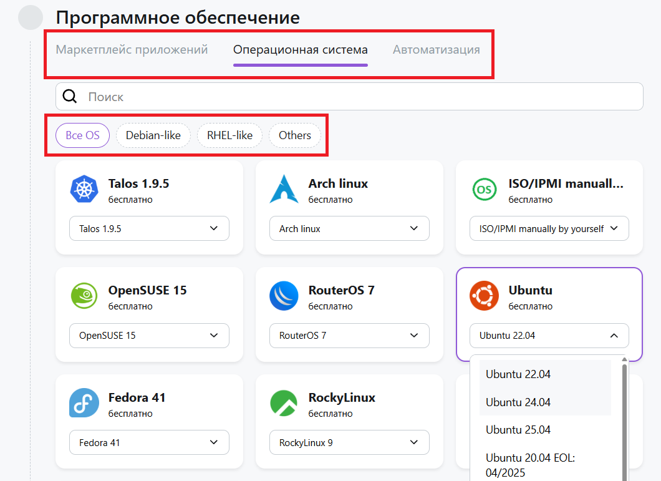Click бесплатно label under Arch linux

[x=330, y=200]
